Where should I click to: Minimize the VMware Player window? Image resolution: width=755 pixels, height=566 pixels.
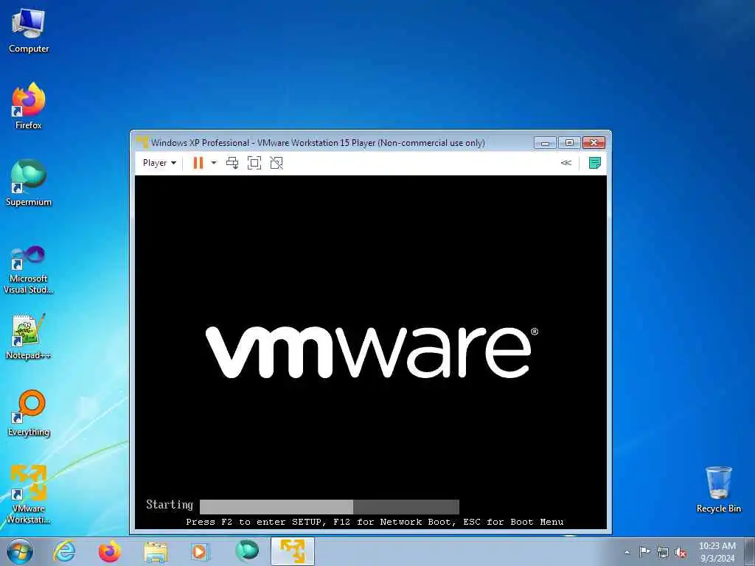pos(545,142)
